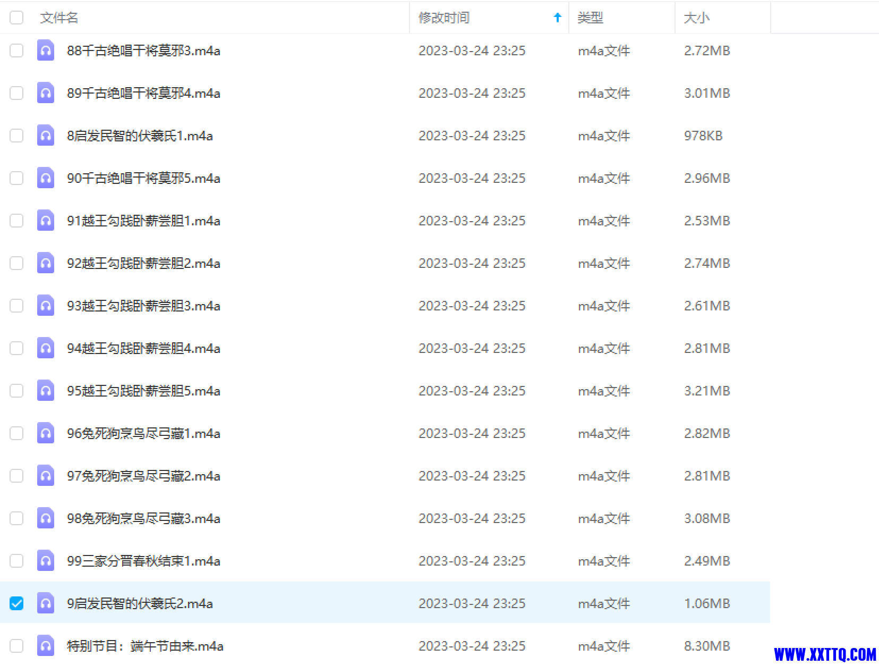Click audio icon for 9启发民智的伏羲氏2.m4a
879x665 pixels.
[46, 603]
